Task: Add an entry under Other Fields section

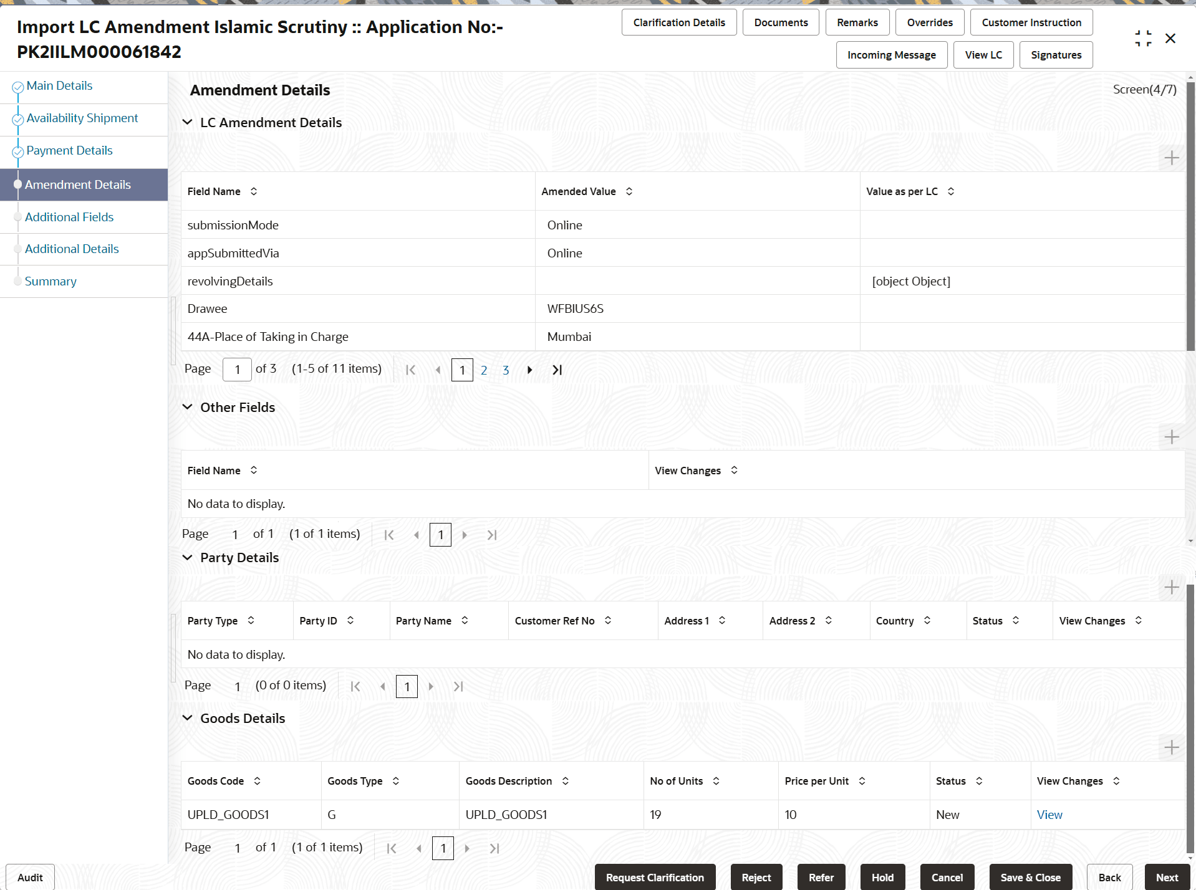Action: click(1170, 437)
